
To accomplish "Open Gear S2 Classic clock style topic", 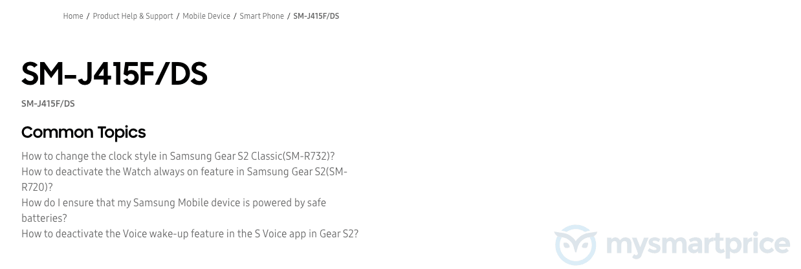I will point(178,156).
